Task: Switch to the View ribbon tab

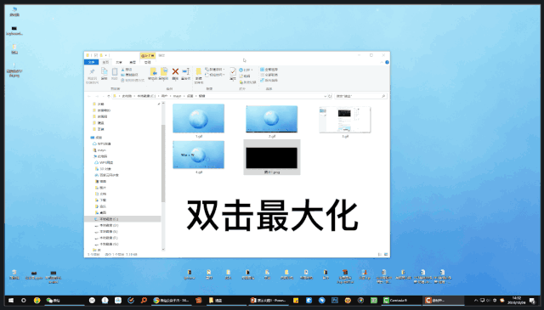Action: (133, 62)
